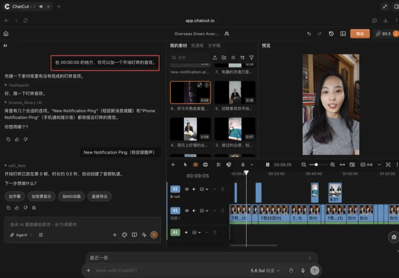
Task: Switch to the 资源库 tab
Action: (x=197, y=45)
